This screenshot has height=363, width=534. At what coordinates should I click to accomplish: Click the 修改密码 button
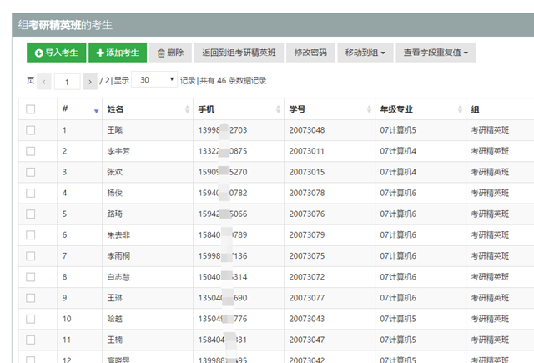coord(310,53)
